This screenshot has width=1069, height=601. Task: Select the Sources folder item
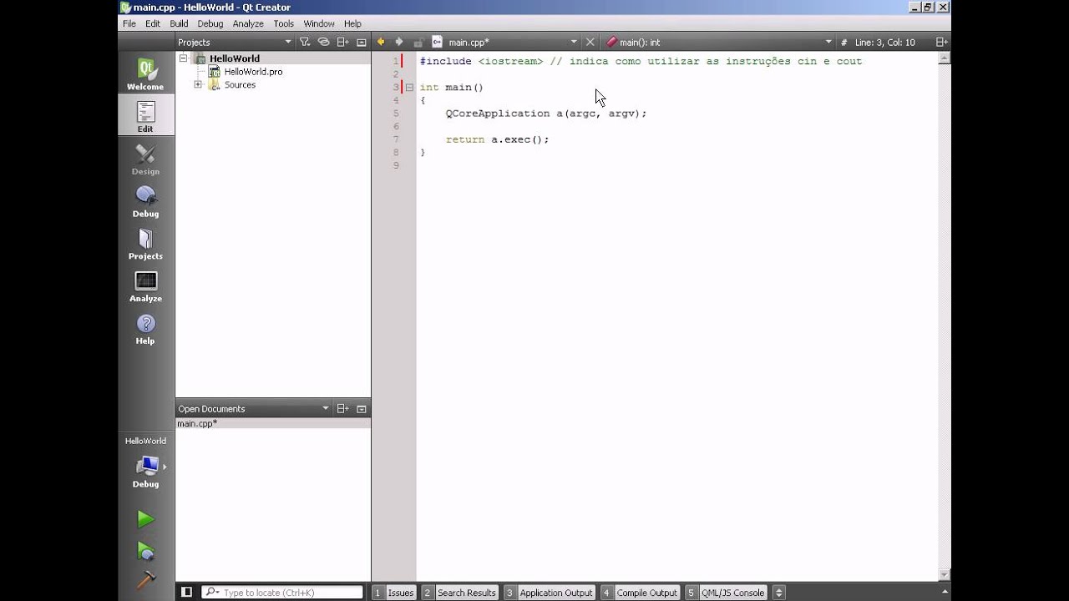(x=240, y=85)
